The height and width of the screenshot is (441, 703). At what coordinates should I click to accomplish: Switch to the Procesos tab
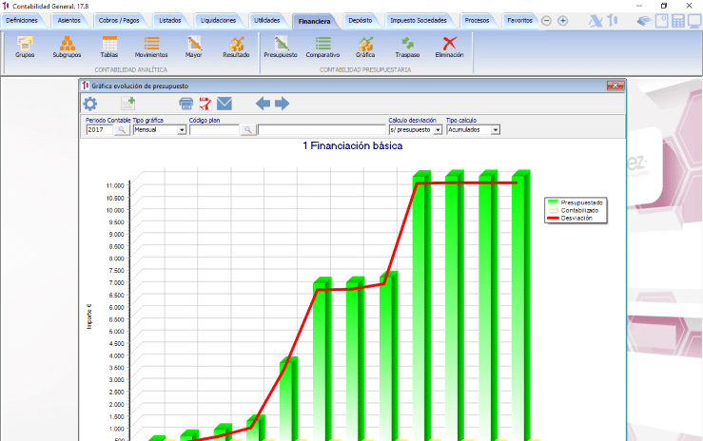coord(477,21)
